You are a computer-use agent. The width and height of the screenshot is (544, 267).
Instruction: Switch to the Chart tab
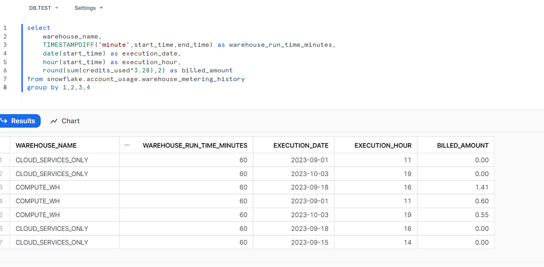point(69,121)
